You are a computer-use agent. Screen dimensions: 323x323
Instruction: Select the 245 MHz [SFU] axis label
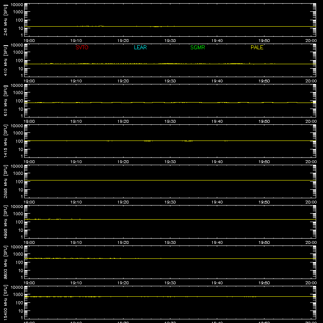[5, 20]
